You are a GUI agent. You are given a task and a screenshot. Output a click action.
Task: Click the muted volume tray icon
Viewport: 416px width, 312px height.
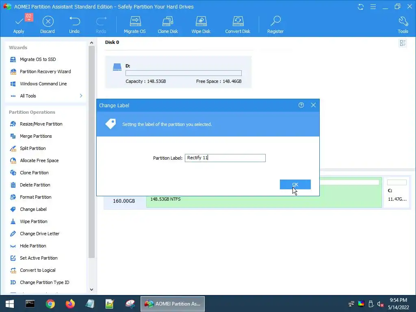pyautogui.click(x=380, y=304)
